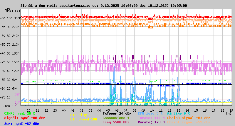Click the 00 hour tick on time axis
Screen dimensions: 235x126
[x=64, y=110]
